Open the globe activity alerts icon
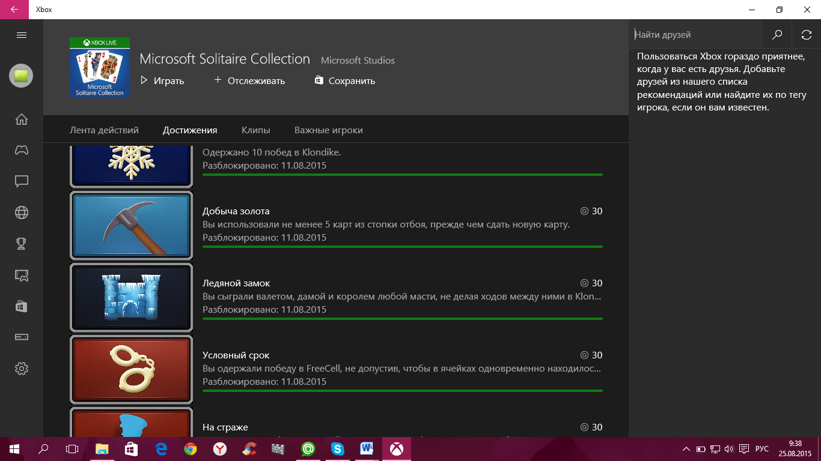The width and height of the screenshot is (821, 461). coord(22,212)
